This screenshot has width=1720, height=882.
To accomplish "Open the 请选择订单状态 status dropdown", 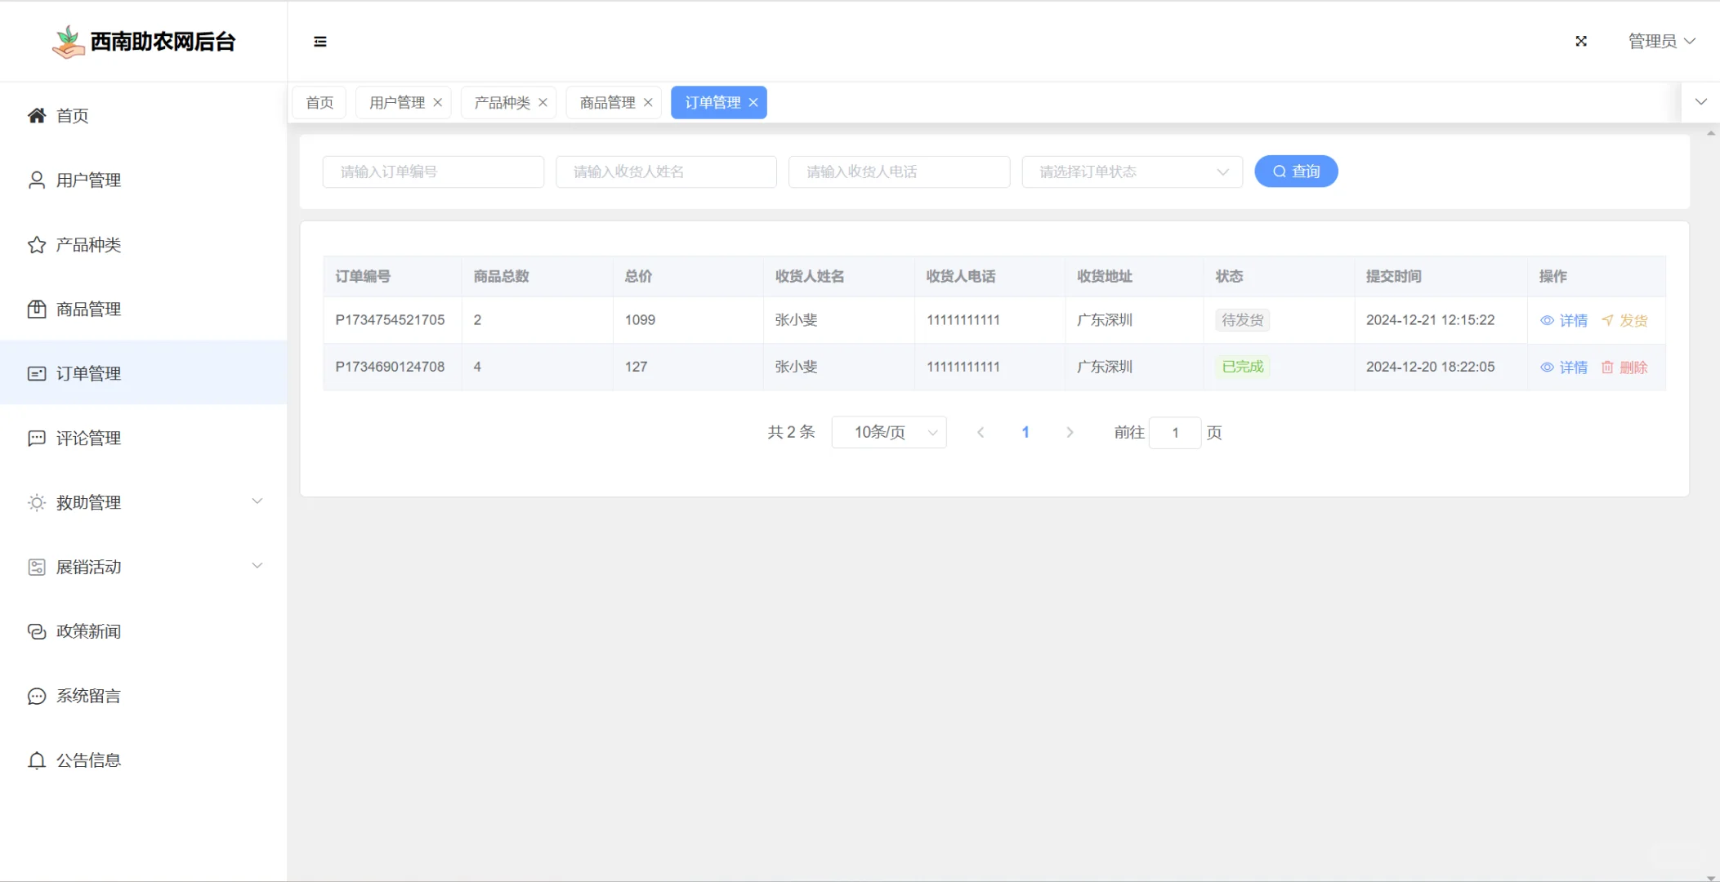I will coord(1132,171).
